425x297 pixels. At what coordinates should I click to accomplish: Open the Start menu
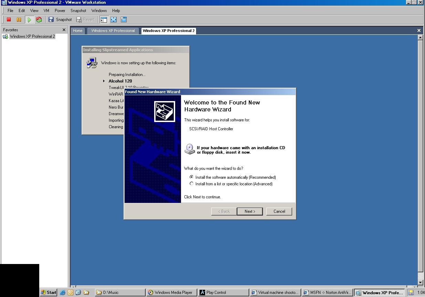point(49,293)
